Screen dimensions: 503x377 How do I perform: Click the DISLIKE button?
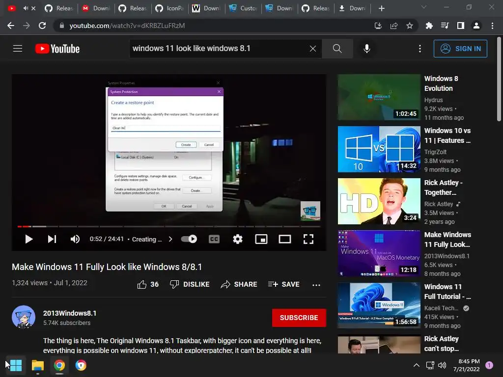[x=190, y=284]
